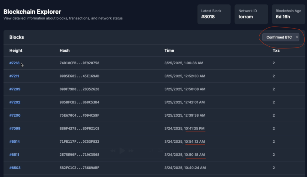Click hash 74D18CFB...0E920758
The image size is (307, 177).
(x=79, y=63)
